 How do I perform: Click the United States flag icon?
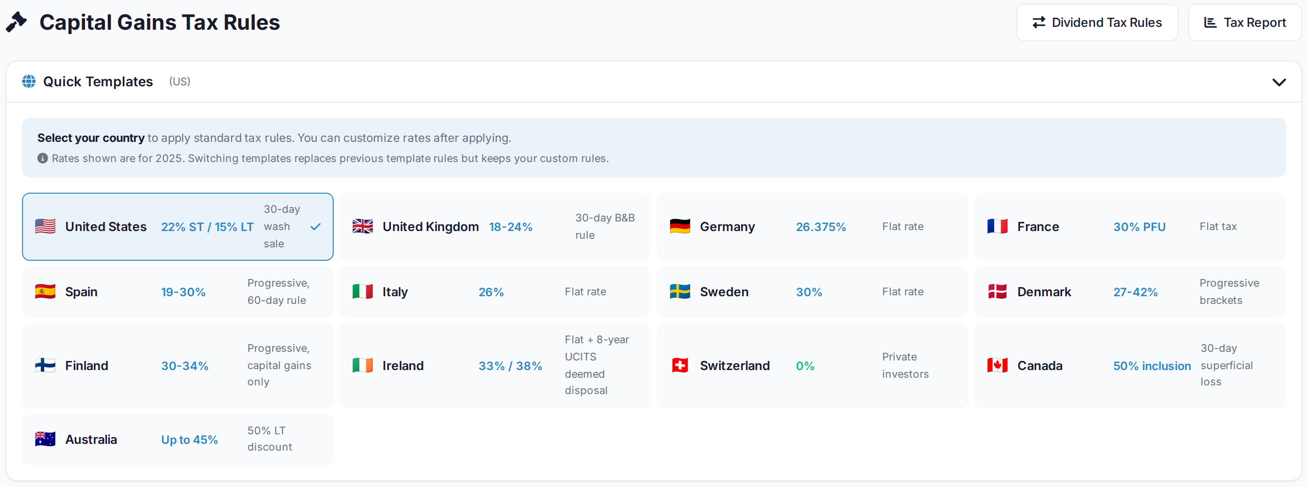45,227
